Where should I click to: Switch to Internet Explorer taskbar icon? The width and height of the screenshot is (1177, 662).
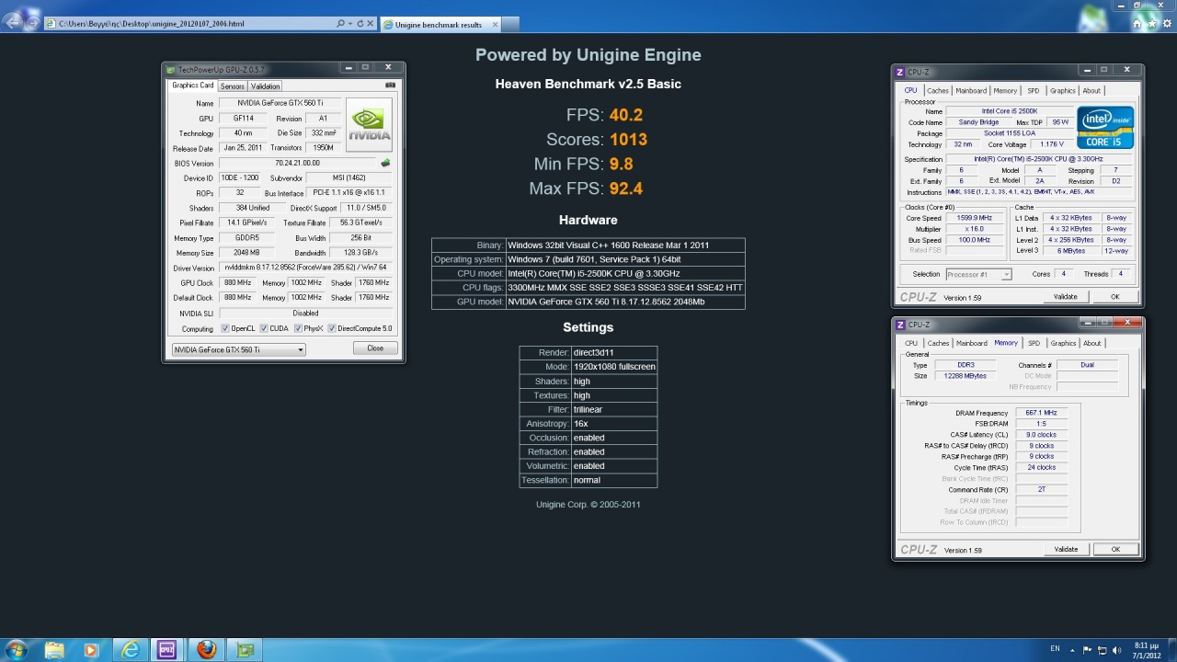(130, 650)
